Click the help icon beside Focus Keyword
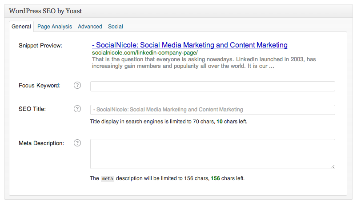The height and width of the screenshot is (205, 357). point(77,86)
